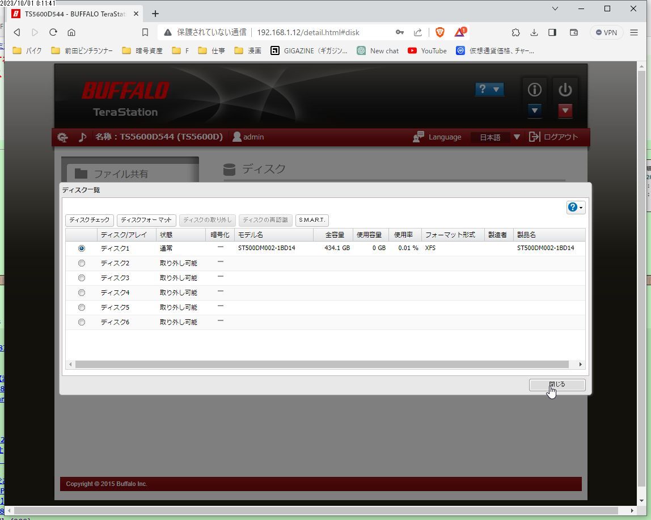Click the 状態 column header
Screen dimensions: 651x520
point(180,235)
